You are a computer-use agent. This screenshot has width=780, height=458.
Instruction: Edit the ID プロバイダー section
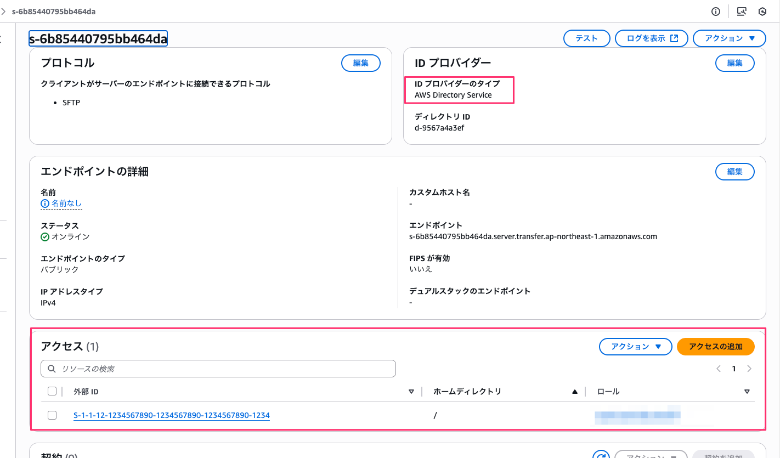734,63
